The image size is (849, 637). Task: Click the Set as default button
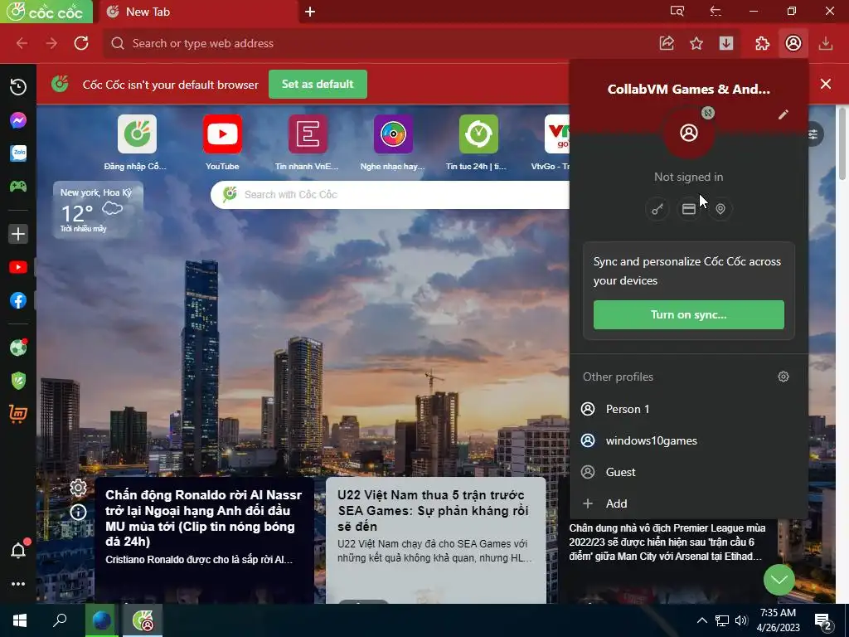click(x=318, y=84)
